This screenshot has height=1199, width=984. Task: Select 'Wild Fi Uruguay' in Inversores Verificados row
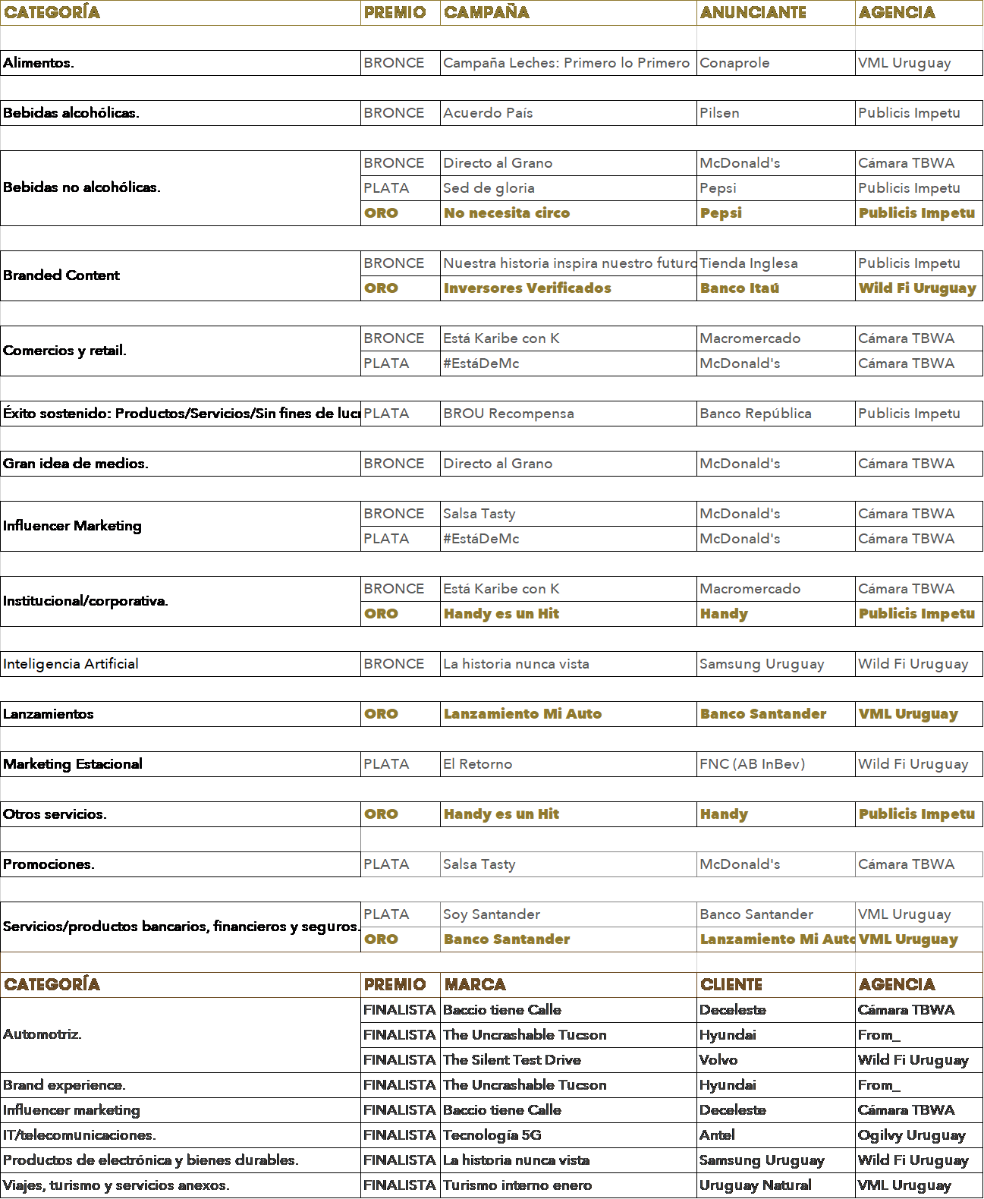coord(919,288)
